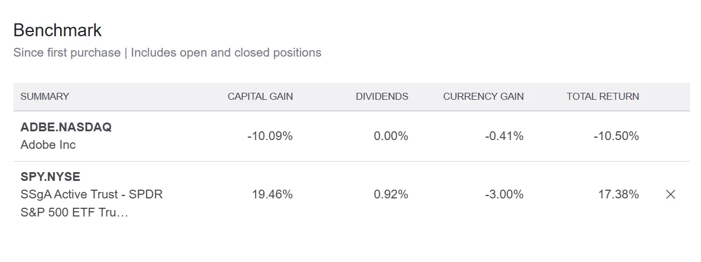Click Adobe's -10.09% capital gain value
This screenshot has height=262, width=701.
[x=270, y=136]
